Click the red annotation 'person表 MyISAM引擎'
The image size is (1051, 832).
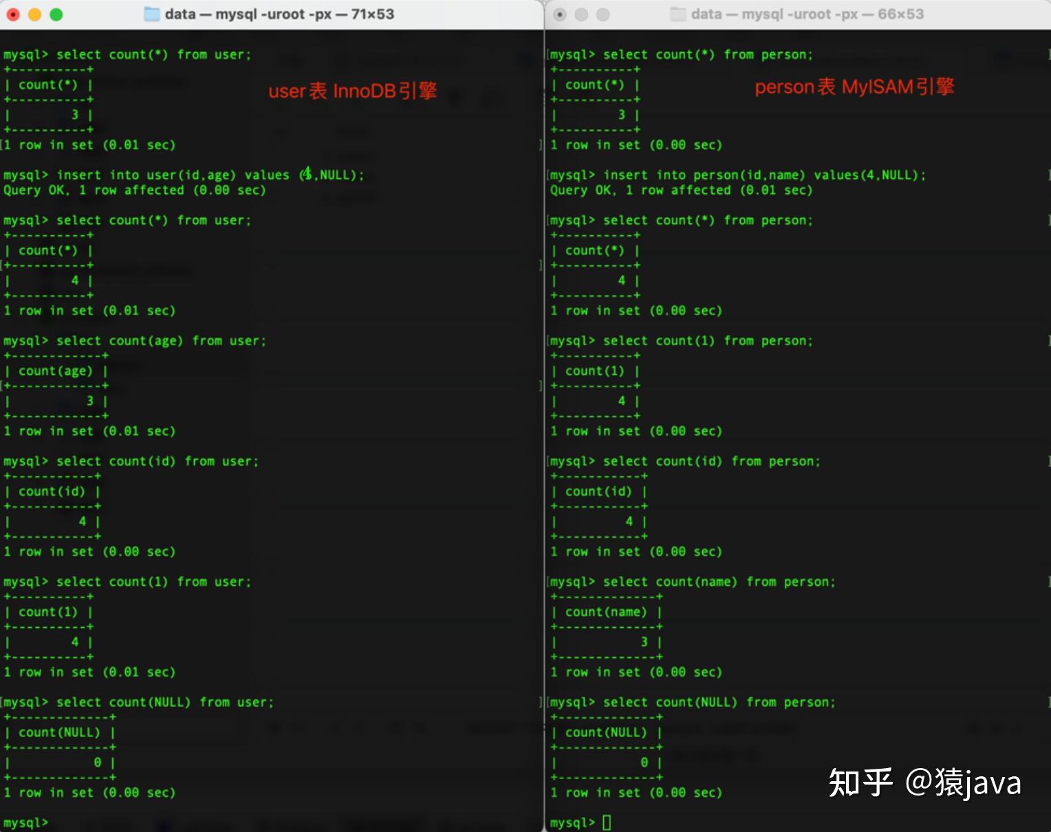854,87
